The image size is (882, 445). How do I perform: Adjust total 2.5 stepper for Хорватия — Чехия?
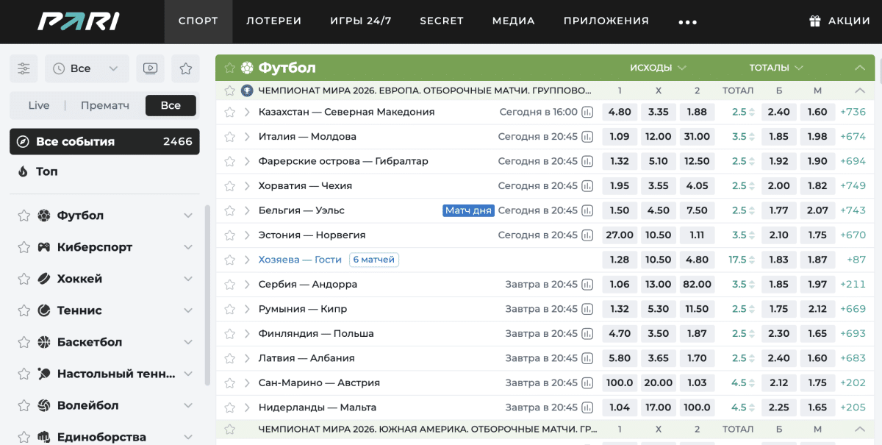click(x=752, y=186)
